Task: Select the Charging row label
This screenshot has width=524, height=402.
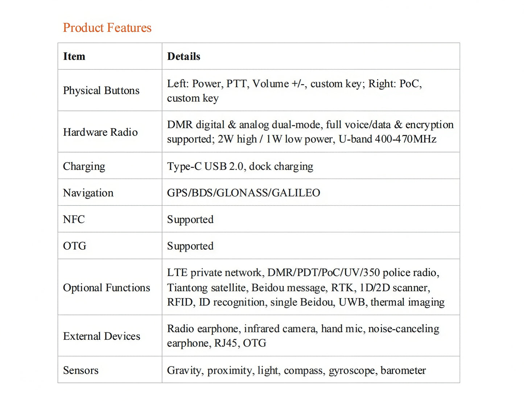Action: point(84,167)
